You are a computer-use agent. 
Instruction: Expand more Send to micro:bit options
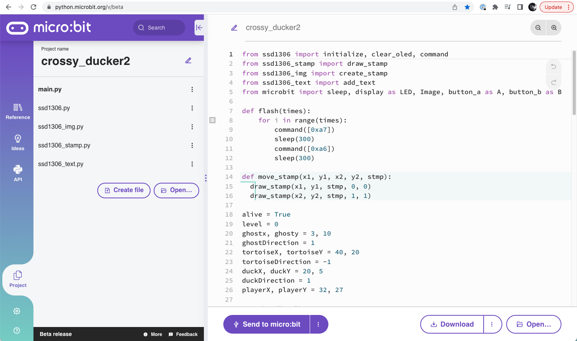click(318, 324)
